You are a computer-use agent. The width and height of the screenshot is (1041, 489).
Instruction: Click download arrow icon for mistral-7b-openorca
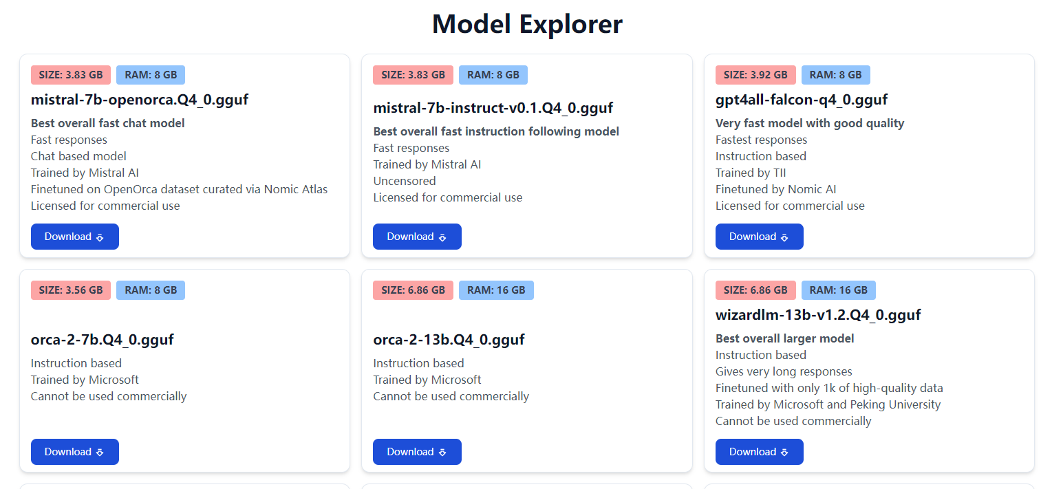point(100,237)
